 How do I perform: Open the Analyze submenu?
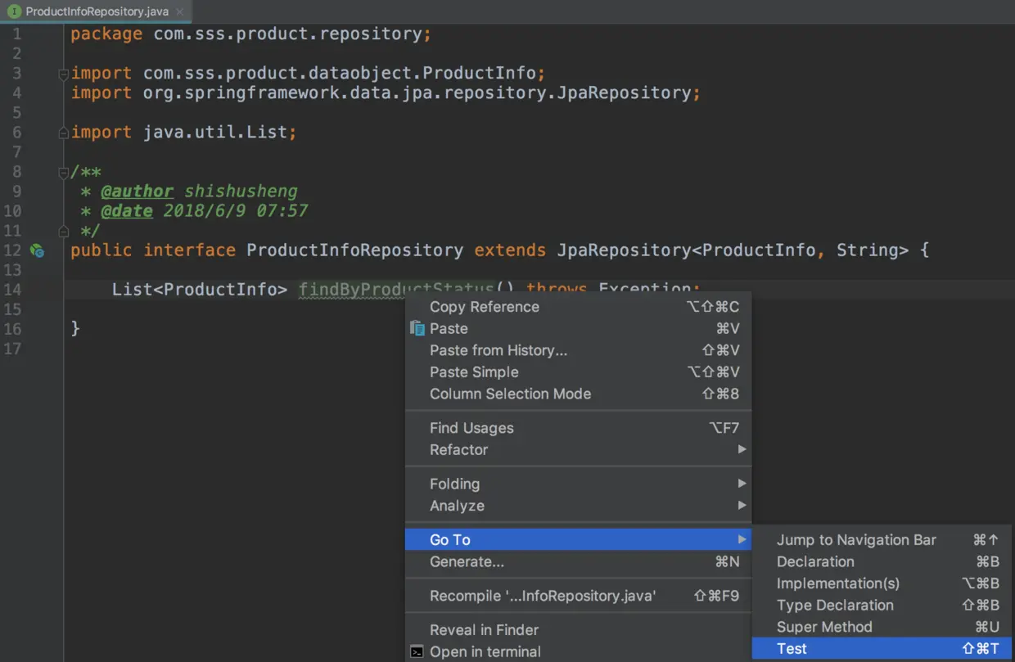click(578, 506)
